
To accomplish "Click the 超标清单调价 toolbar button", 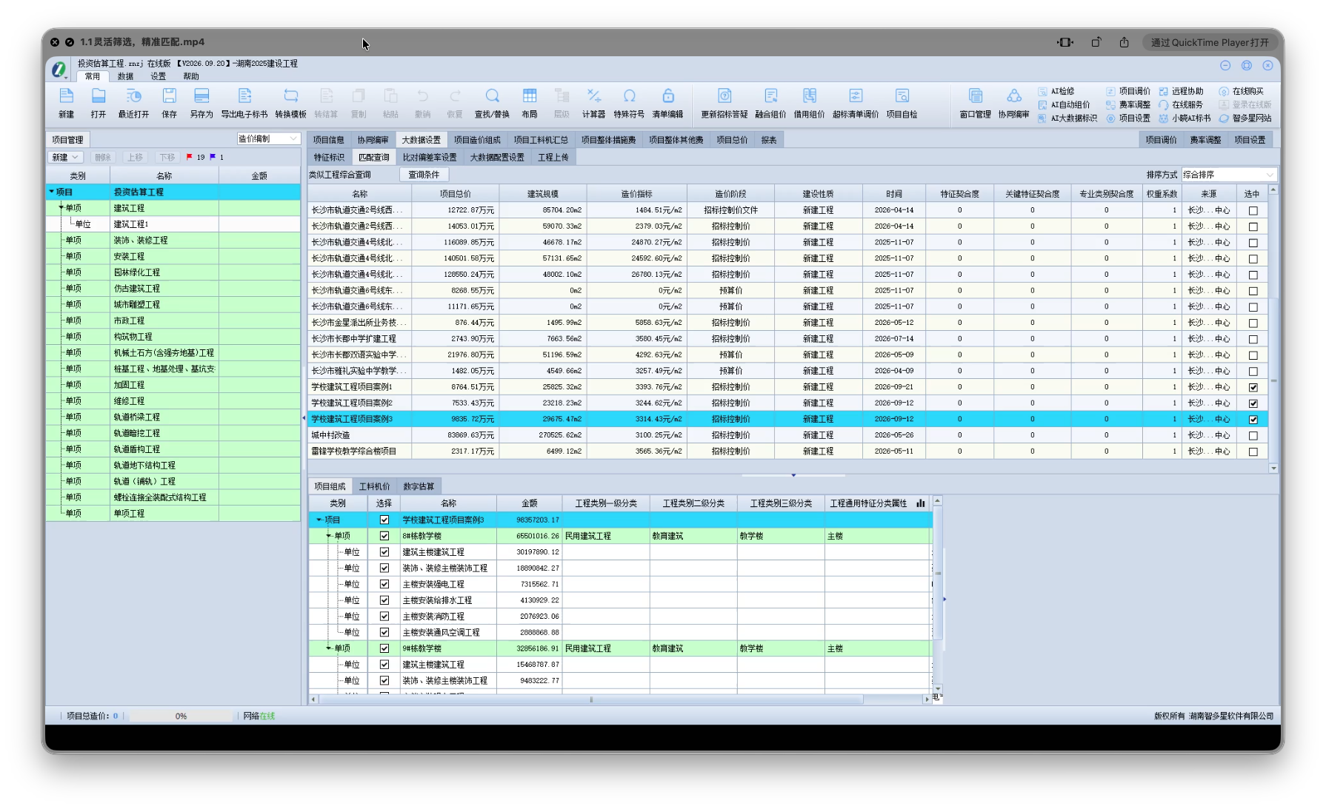I will click(x=856, y=103).
